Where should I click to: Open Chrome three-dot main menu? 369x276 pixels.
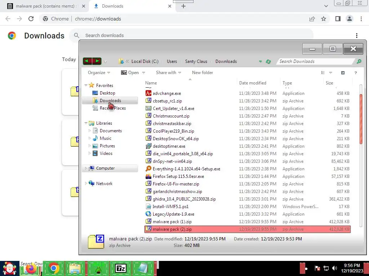(x=361, y=19)
